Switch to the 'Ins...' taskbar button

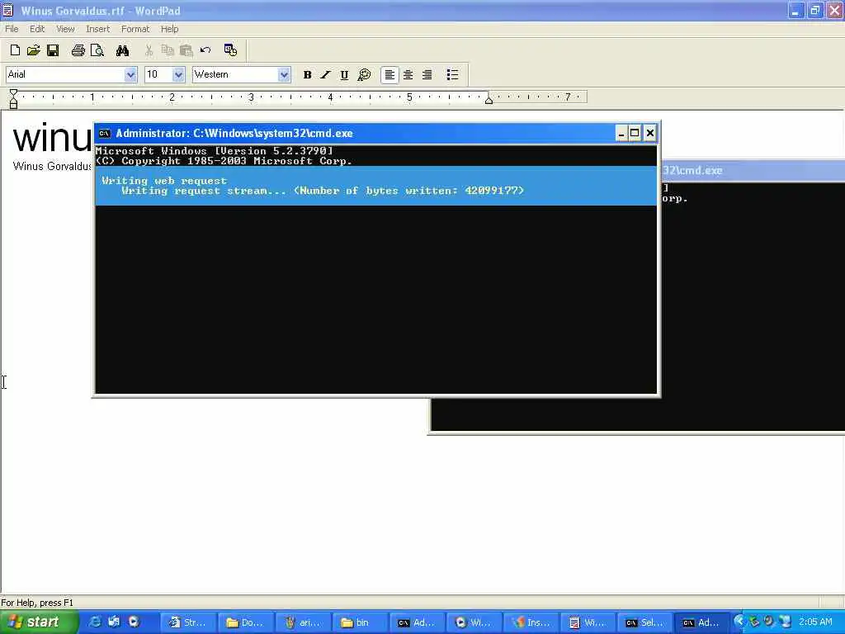pyautogui.click(x=531, y=622)
